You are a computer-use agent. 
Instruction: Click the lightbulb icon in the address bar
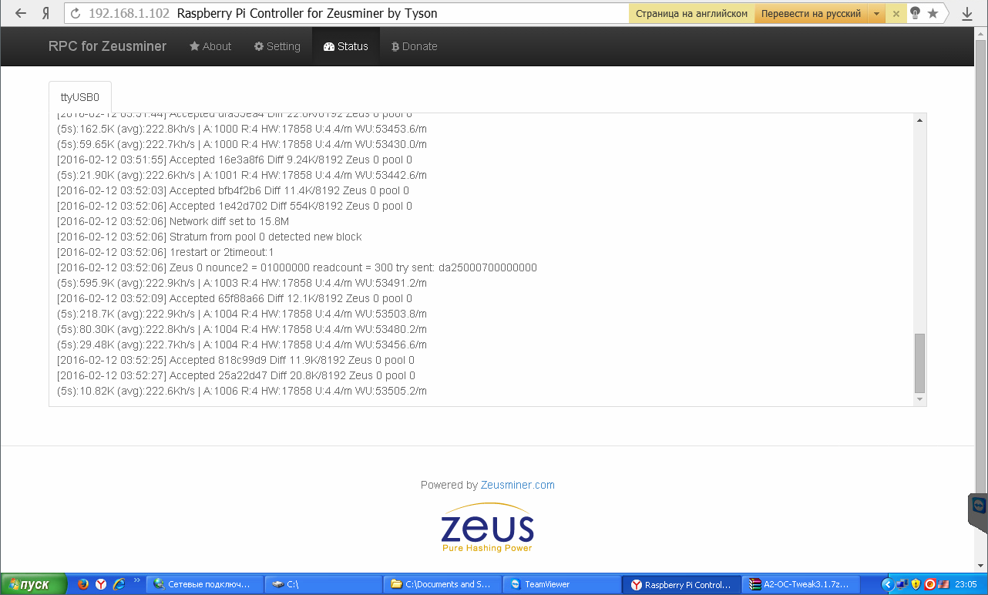click(915, 13)
